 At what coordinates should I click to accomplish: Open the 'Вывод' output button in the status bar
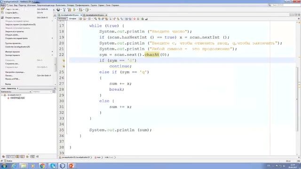tap(8, 161)
